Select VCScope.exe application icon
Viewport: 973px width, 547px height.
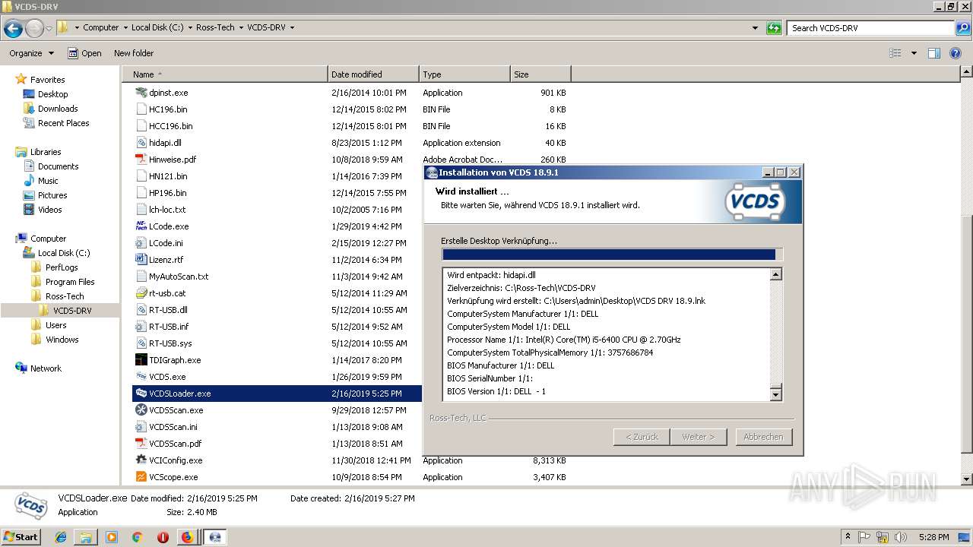141,477
